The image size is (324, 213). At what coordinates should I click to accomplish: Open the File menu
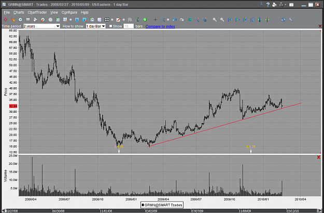(x=7, y=12)
